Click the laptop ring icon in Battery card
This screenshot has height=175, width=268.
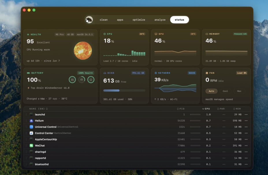[72, 80]
